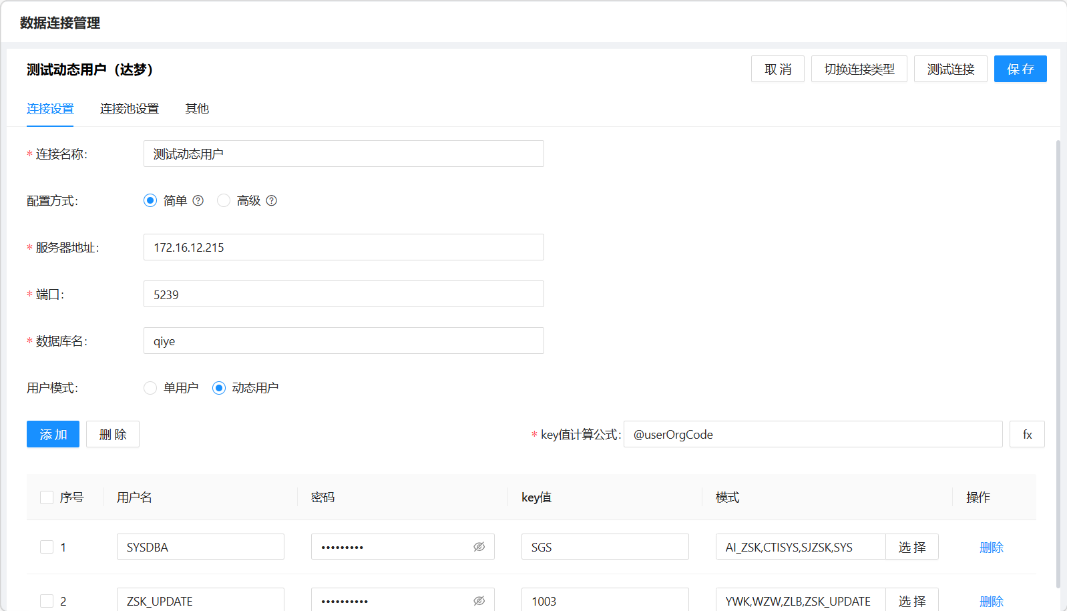Click 切换连接类型 button
This screenshot has width=1067, height=611.
(x=859, y=69)
